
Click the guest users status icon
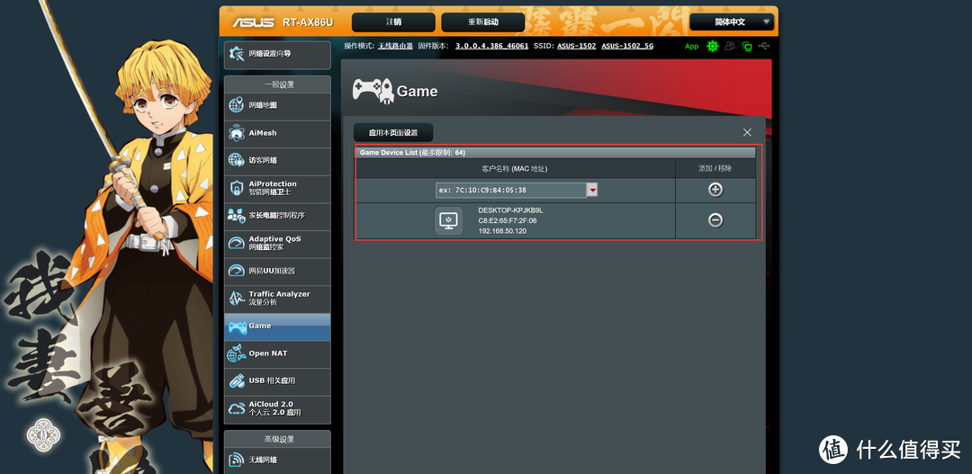coord(730,46)
